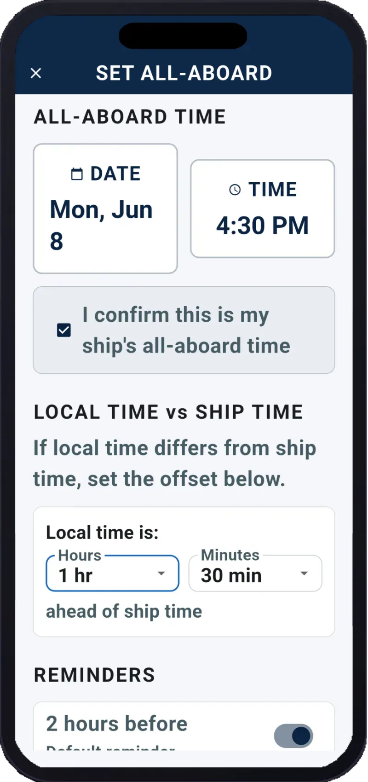Uncheck the all-aboard confirmation checkbox
This screenshot has width=368, height=782.
(x=64, y=330)
